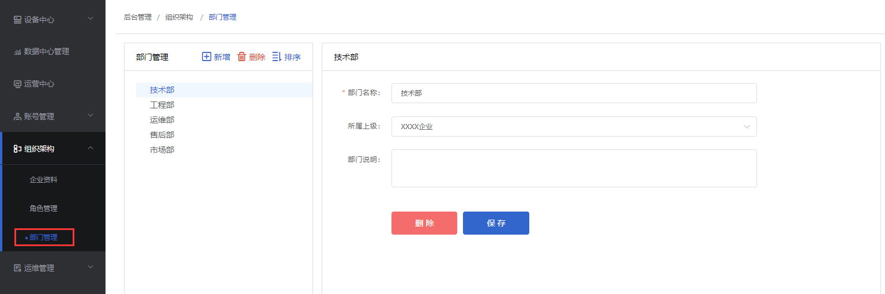Viewport: 885px width, 294px height.
Task: Click the 技术部 panel title
Action: 346,57
